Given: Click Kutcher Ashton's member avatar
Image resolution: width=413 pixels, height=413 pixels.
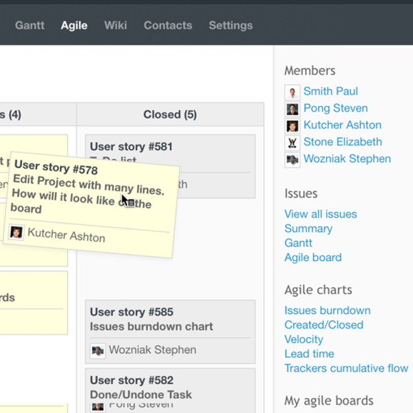Looking at the screenshot, I should click(x=293, y=126).
